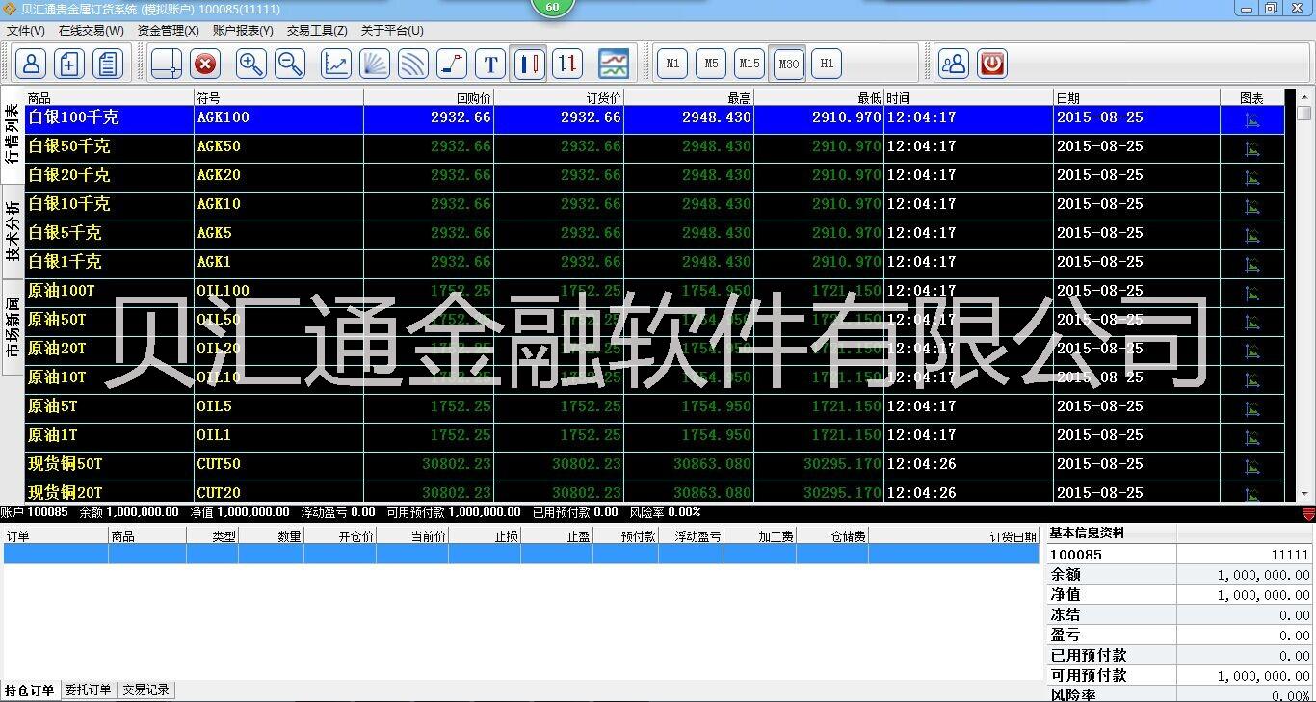The width and height of the screenshot is (1316, 702).
Task: Open the 账户报表(Y) menu
Action: coord(243,31)
